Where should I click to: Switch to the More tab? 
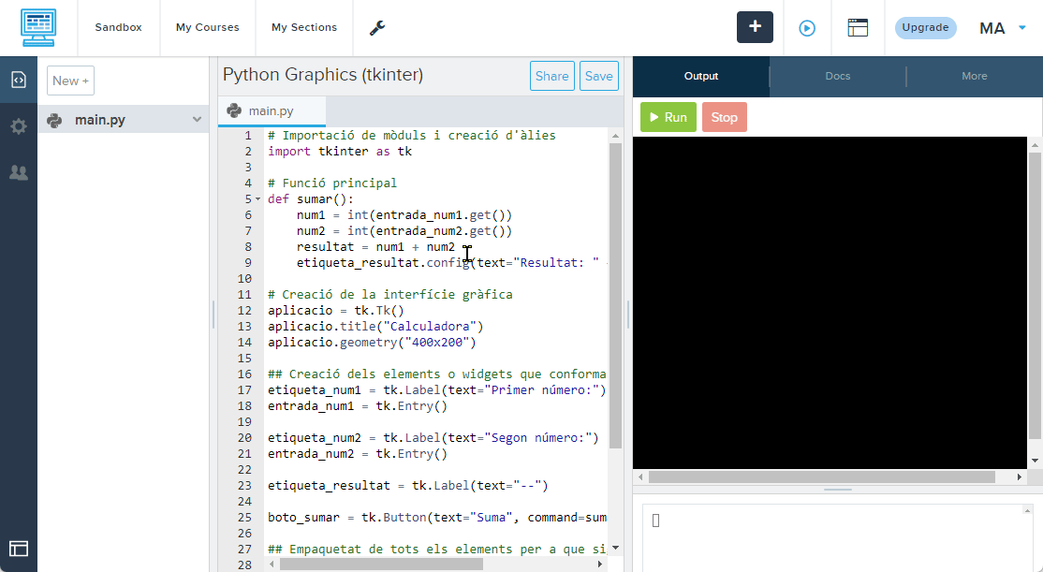[x=974, y=76]
